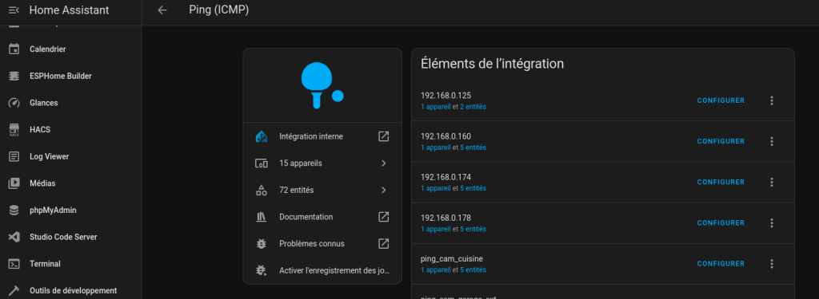
Task: Click the Terminal console icon
Action: click(x=14, y=264)
